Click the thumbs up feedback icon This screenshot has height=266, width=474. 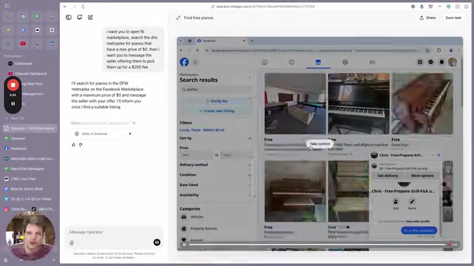pos(73,145)
